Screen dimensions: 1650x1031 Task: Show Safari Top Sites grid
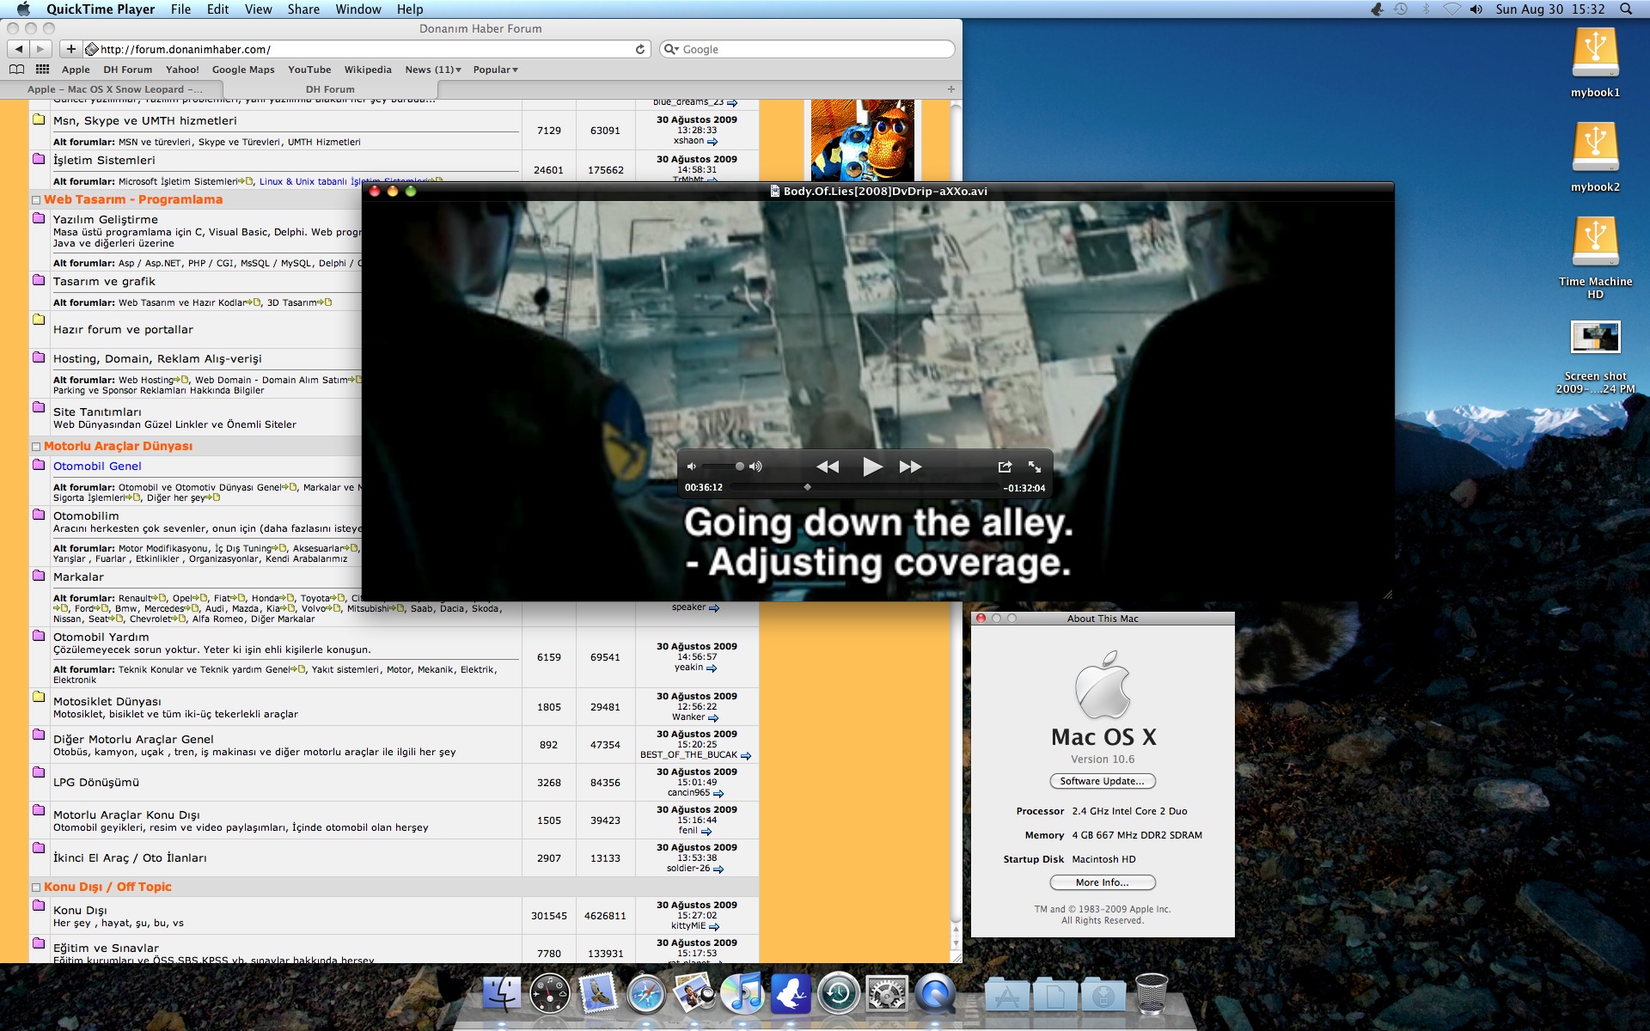42,70
